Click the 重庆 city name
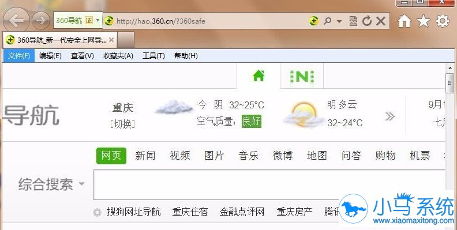This screenshot has width=457, height=230. [x=123, y=108]
